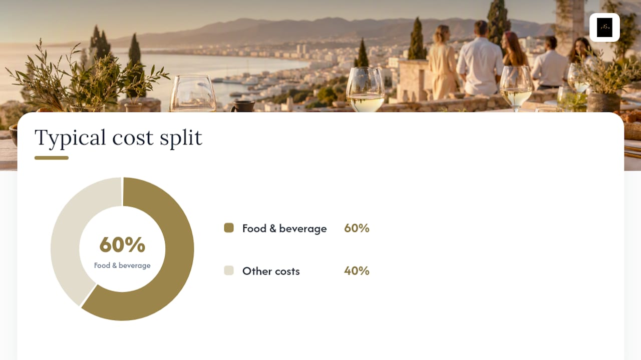Click small Food & beverage caption inside donut

point(122,265)
